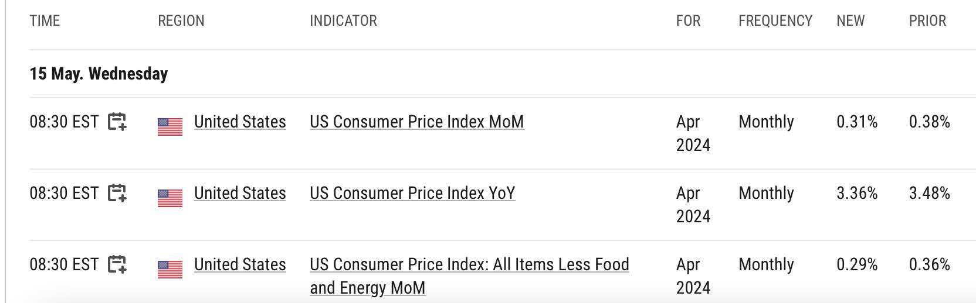Image resolution: width=976 pixels, height=303 pixels.
Task: Open All Items Less Food and Energy MoM link
Action: pos(469,276)
